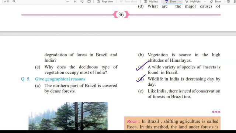The width and height of the screenshot is (236, 133).
Task: Click the forest photograph
Action: pos(68,116)
